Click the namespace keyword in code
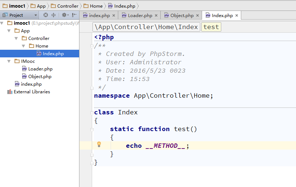 112,96
